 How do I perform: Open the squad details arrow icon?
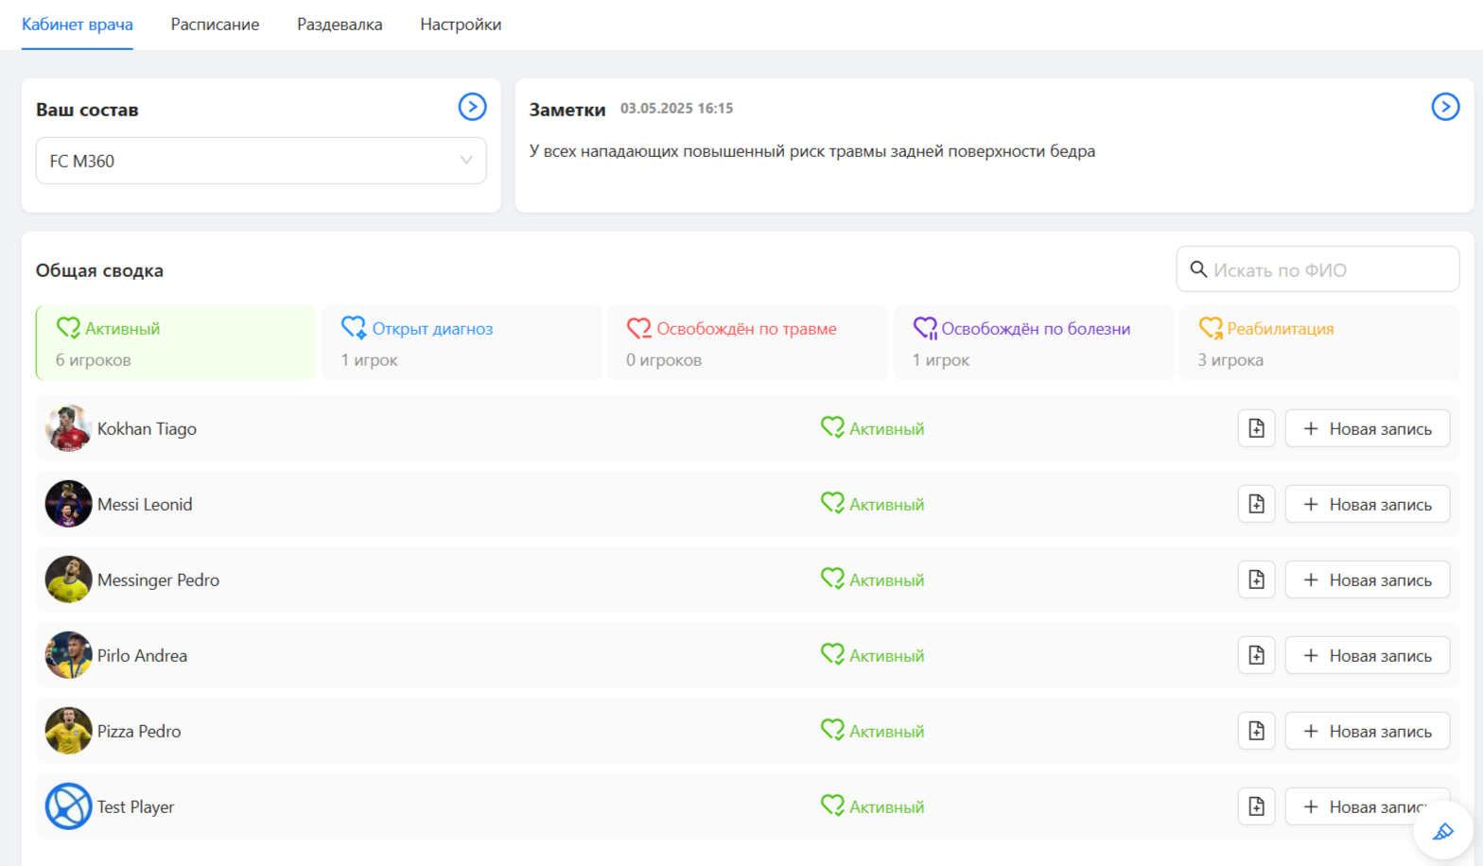pyautogui.click(x=472, y=107)
